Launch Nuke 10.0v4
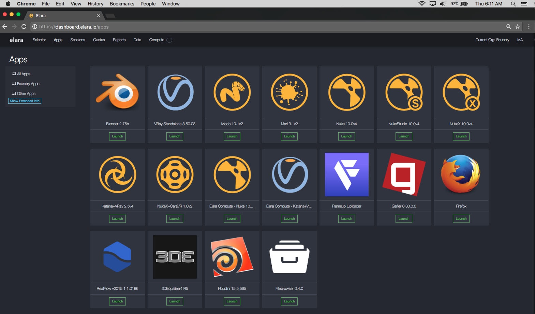 pos(347,136)
